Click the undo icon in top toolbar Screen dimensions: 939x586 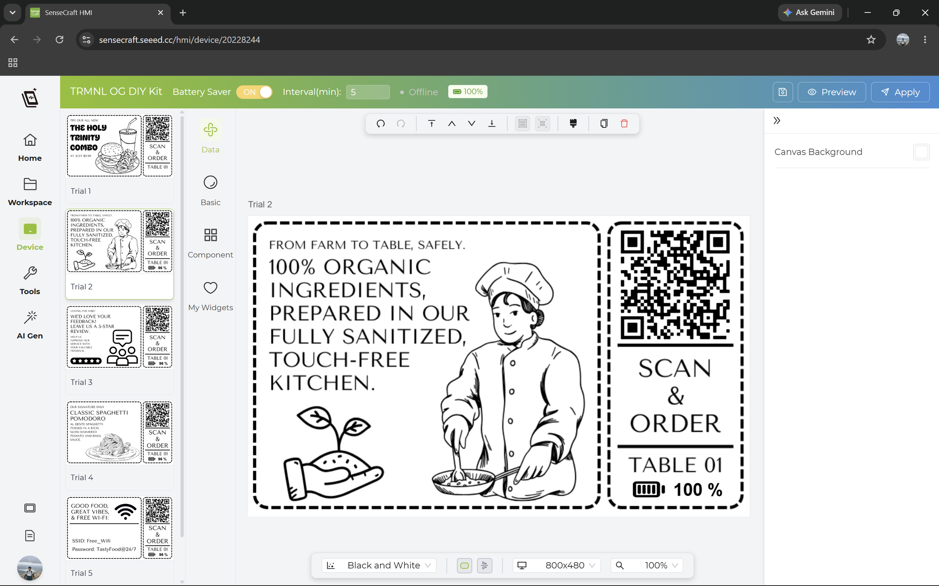point(380,123)
